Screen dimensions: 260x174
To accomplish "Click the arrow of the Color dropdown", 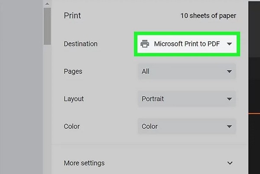I will pyautogui.click(x=229, y=127).
